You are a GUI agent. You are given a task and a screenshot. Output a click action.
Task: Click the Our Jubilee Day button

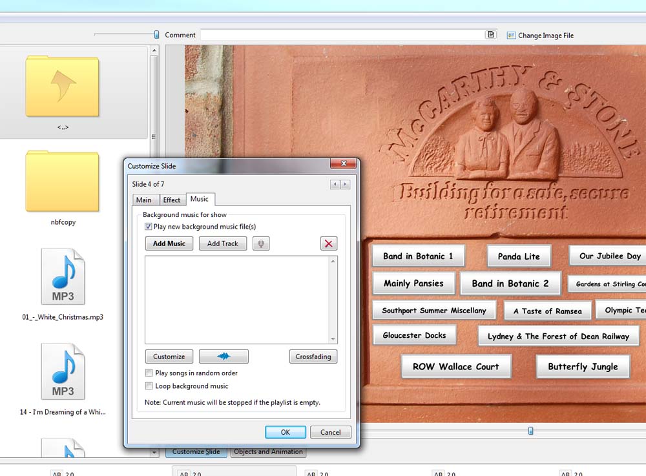coord(607,256)
